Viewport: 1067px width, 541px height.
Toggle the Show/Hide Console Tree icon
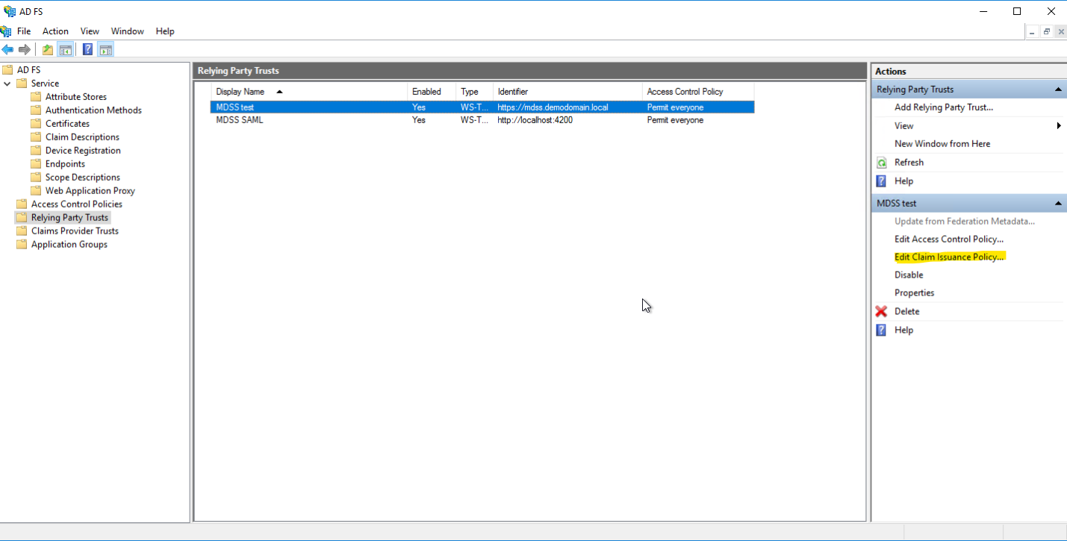(x=66, y=50)
